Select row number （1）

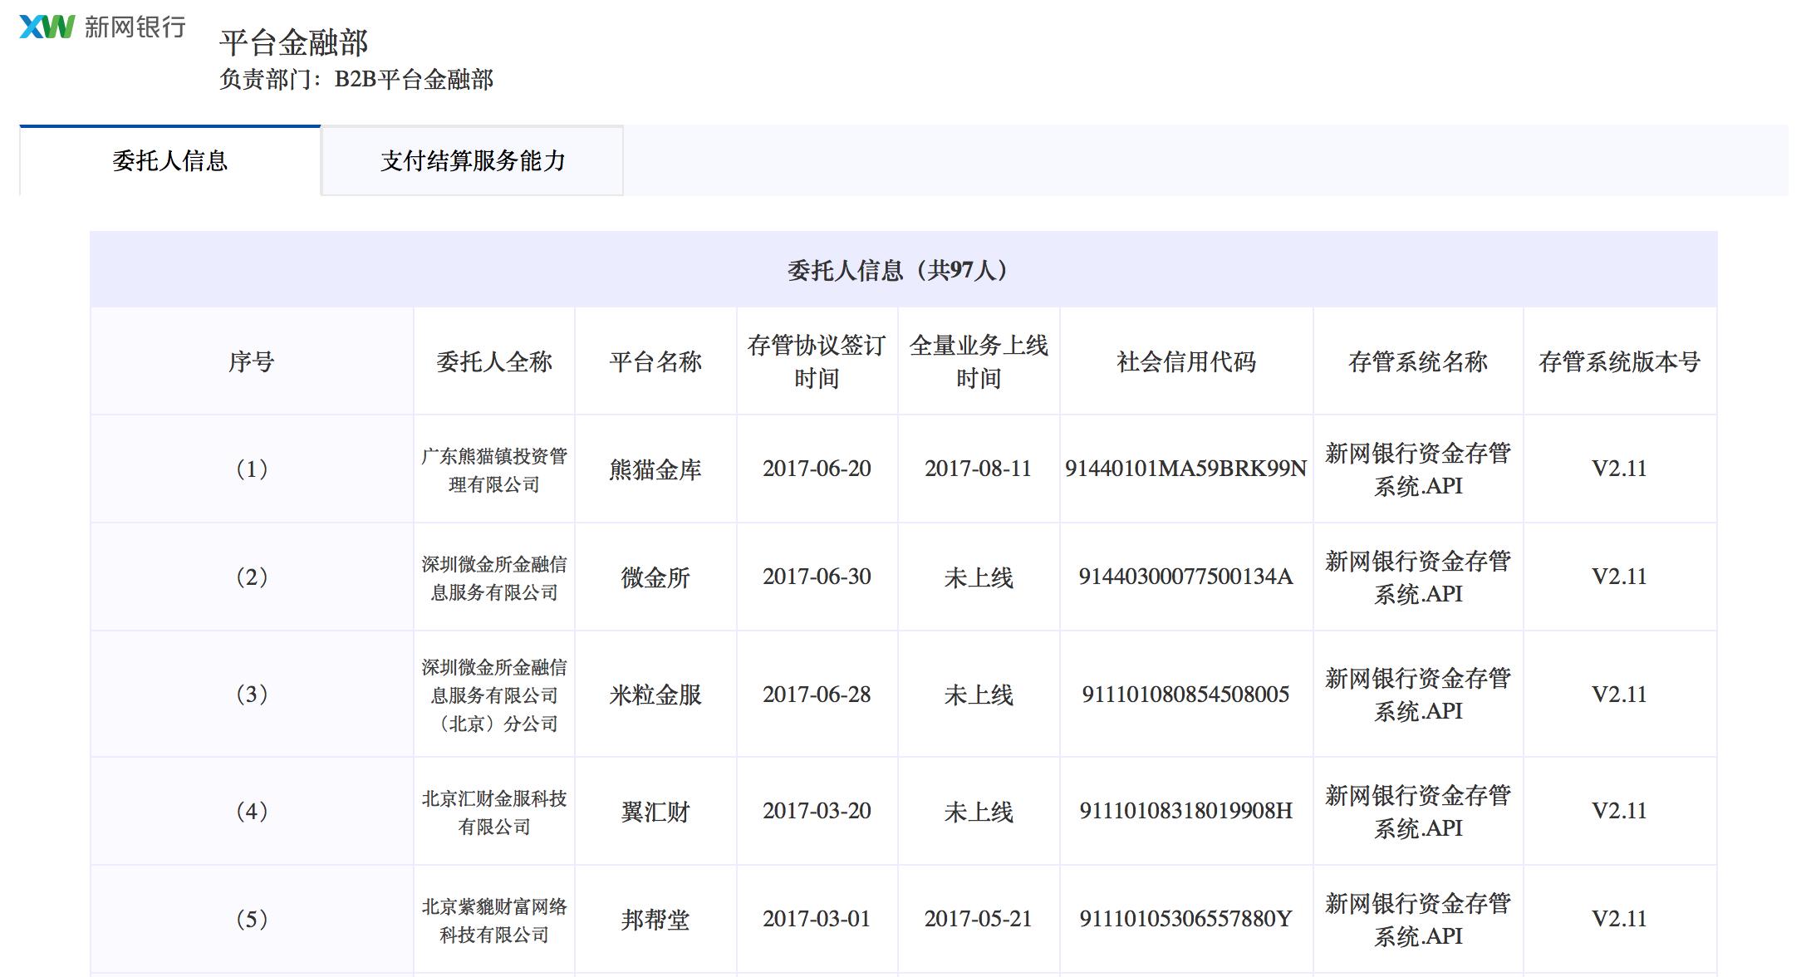[x=252, y=469]
